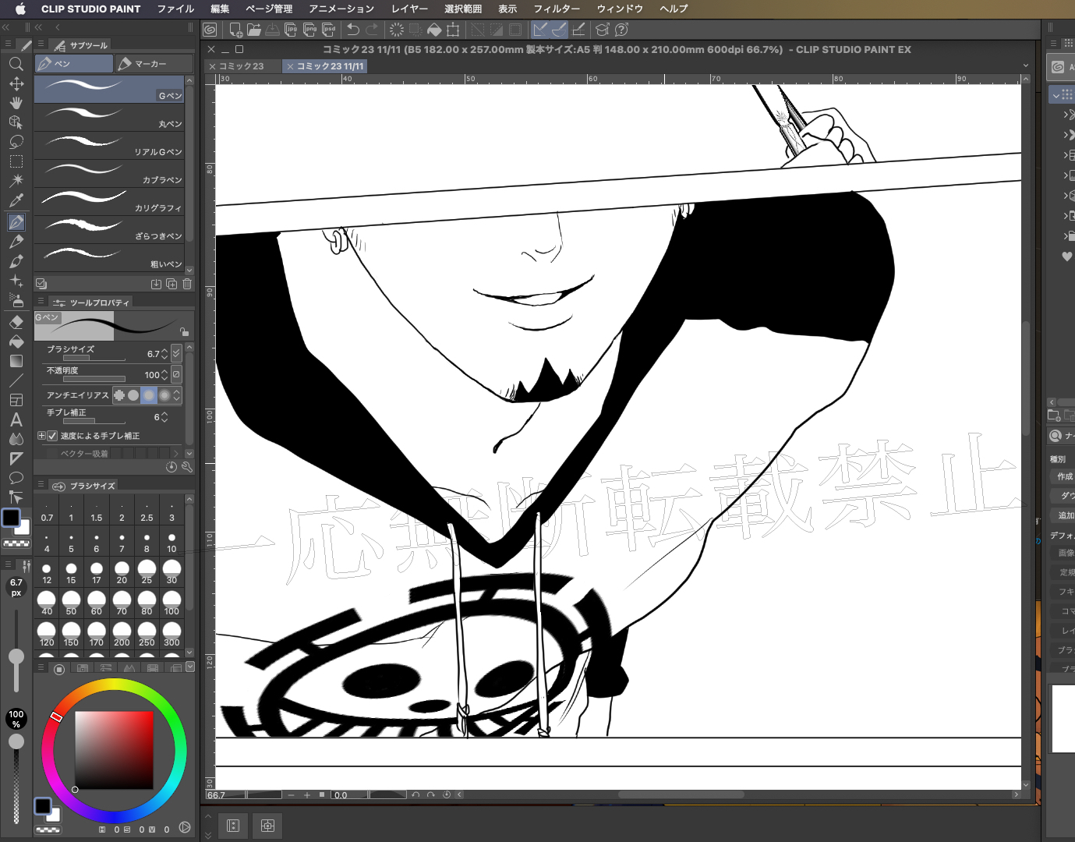
Task: Click the Zoom magnifier tool
Action: click(16, 64)
